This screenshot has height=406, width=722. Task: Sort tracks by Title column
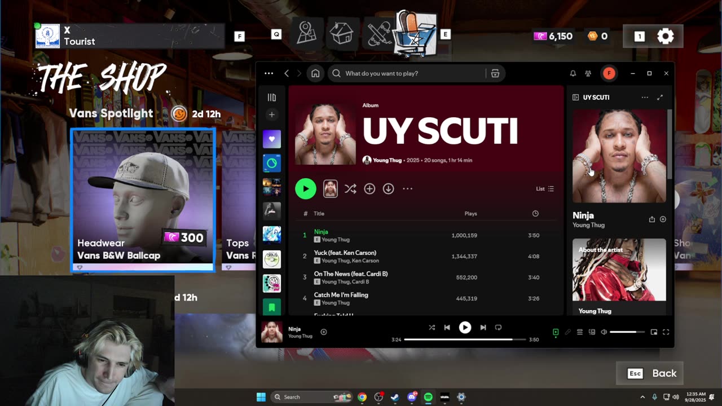pyautogui.click(x=319, y=214)
